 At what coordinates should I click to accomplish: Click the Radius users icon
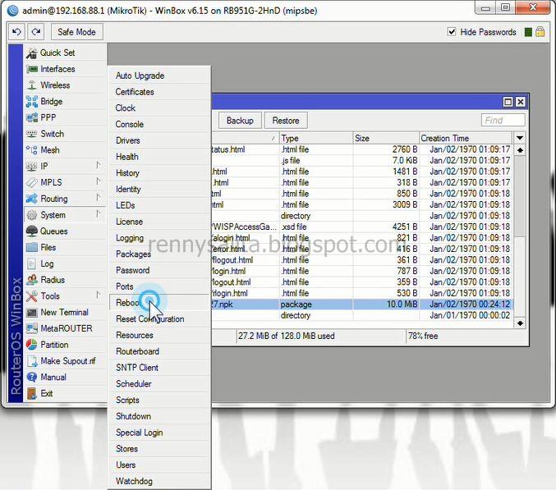31,280
